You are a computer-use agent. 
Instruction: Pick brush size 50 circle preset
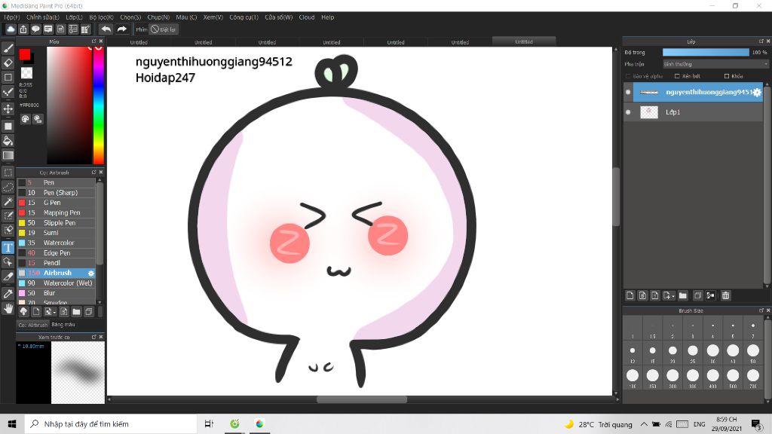(x=753, y=350)
